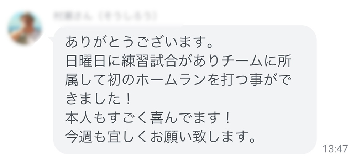The height and width of the screenshot is (164, 356).
Task: Click the word 今週 in last line
Action: click(79, 137)
